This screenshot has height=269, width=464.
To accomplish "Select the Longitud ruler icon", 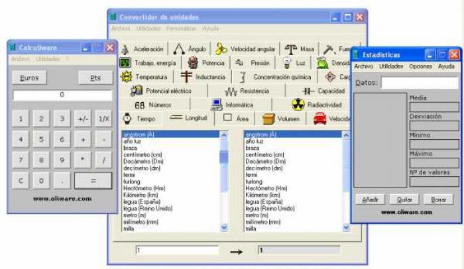I will (176, 117).
